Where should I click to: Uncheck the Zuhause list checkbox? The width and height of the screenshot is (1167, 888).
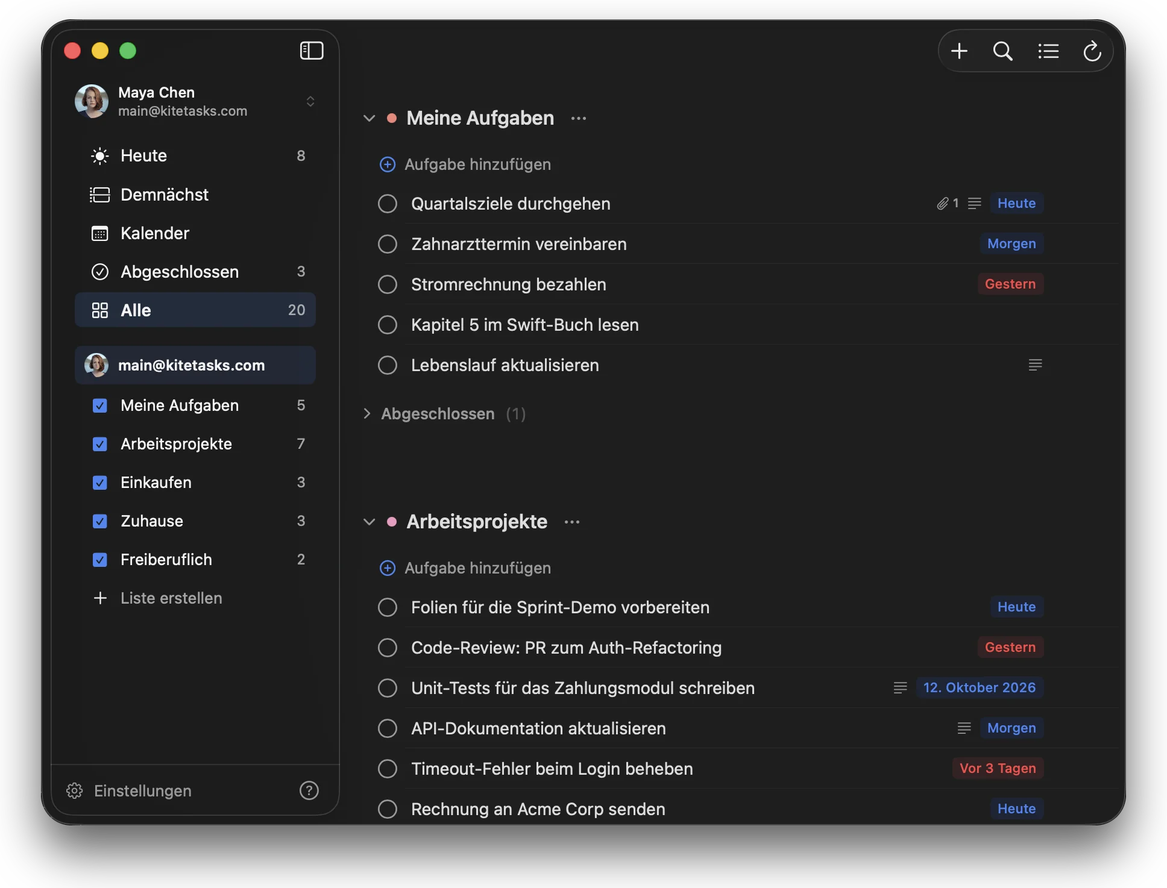pyautogui.click(x=100, y=521)
